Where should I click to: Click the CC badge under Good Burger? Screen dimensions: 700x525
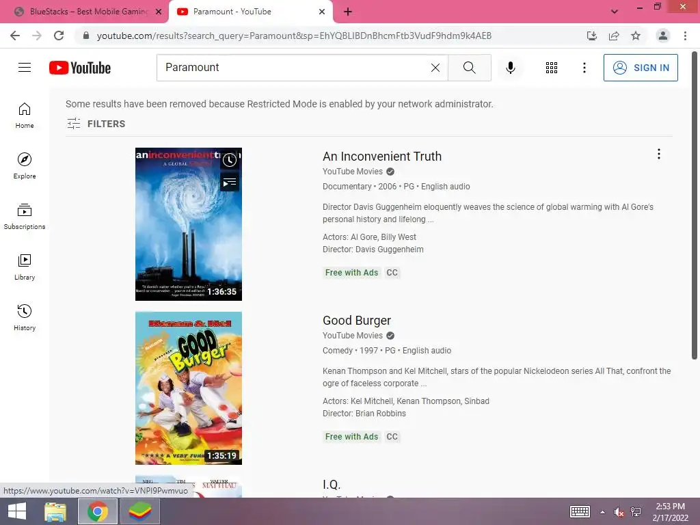click(x=392, y=437)
